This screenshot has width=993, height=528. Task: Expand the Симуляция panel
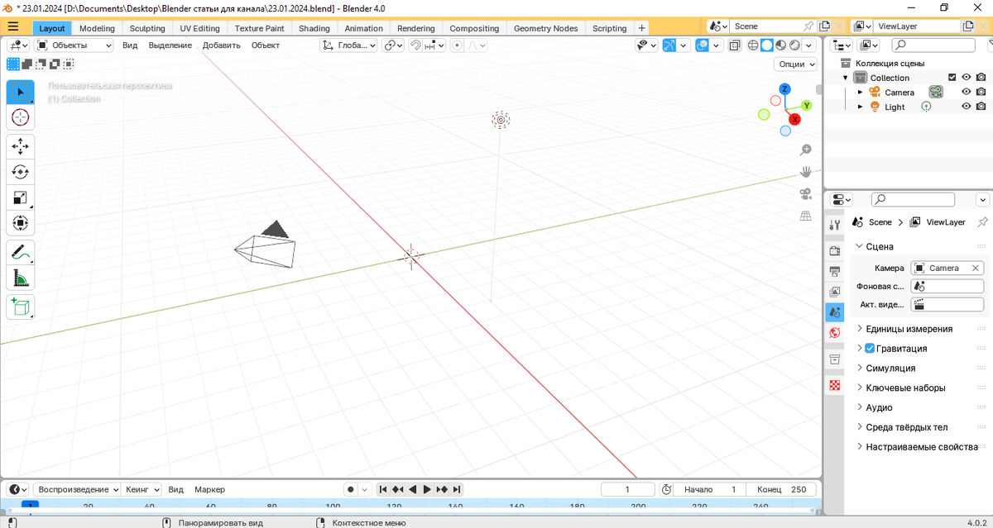[890, 368]
